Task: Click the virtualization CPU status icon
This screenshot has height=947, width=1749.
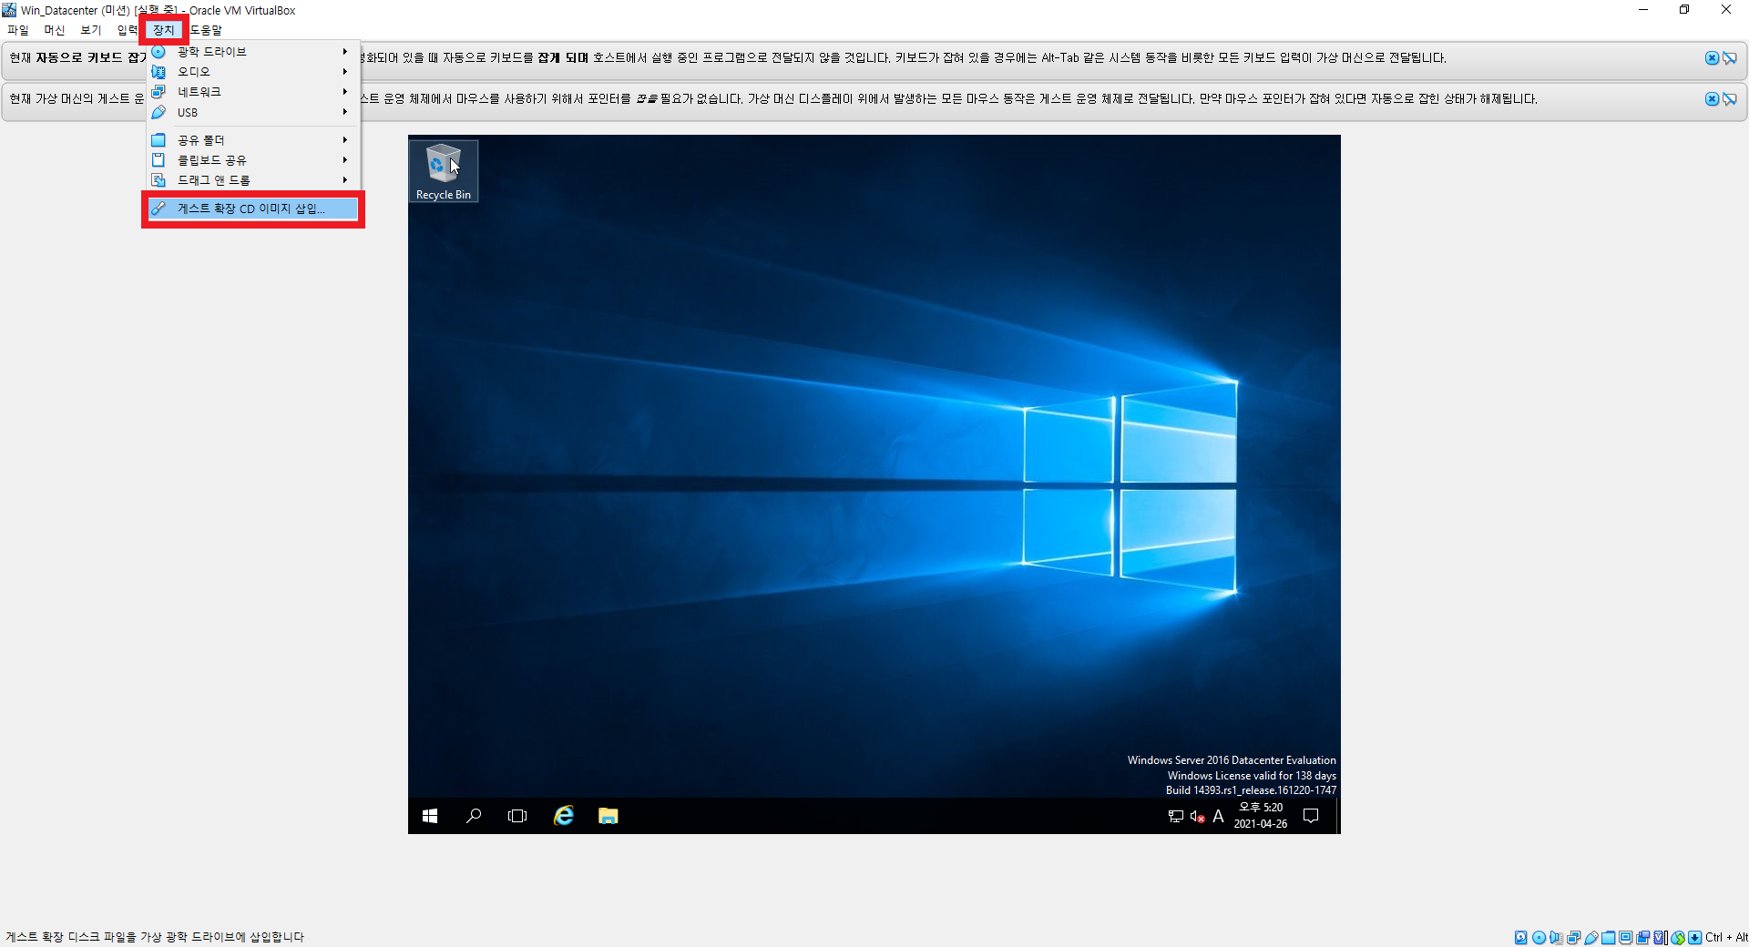Action: tap(1660, 937)
